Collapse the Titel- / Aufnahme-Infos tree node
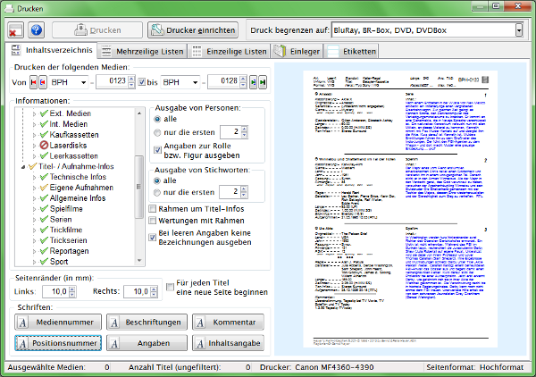This screenshot has height=377, width=536. point(24,166)
